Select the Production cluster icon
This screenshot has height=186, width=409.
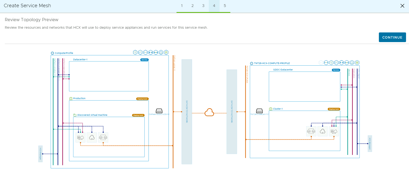[x=71, y=98]
